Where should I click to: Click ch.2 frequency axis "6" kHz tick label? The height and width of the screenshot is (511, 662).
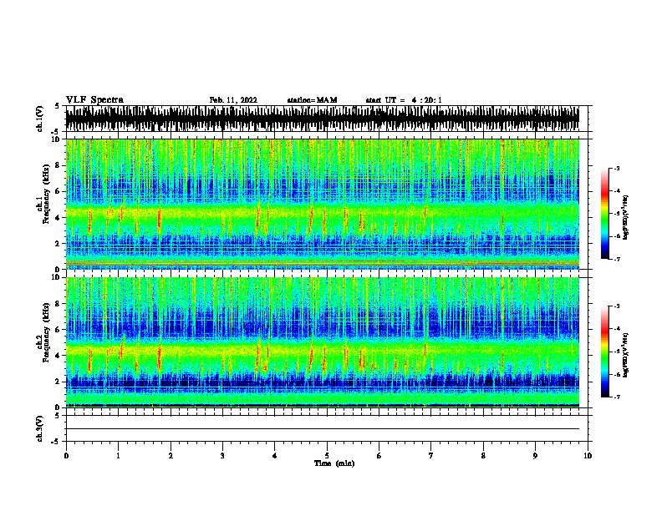point(58,330)
